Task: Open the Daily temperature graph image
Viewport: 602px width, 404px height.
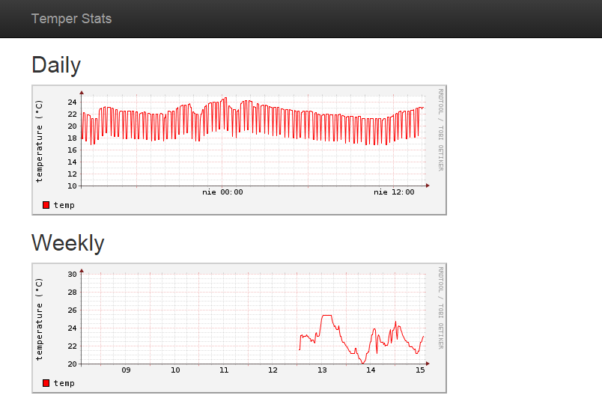Action: point(239,150)
